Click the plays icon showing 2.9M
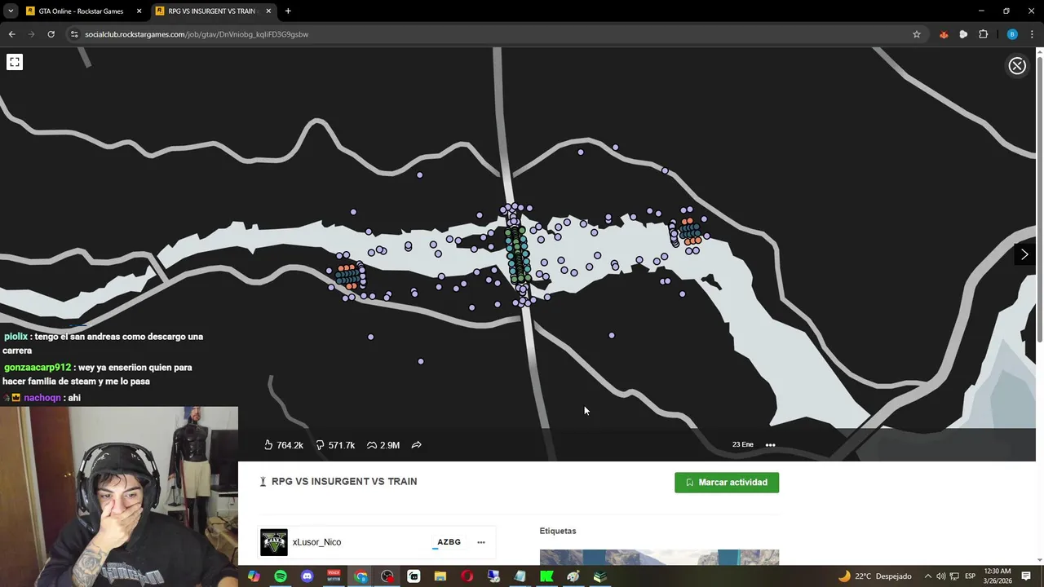Image resolution: width=1044 pixels, height=587 pixels. click(372, 445)
